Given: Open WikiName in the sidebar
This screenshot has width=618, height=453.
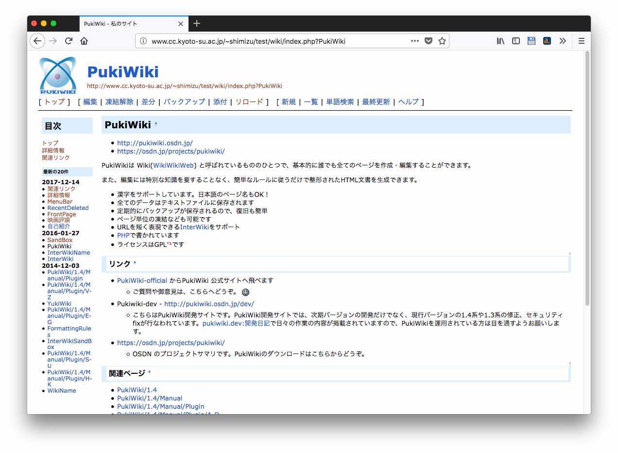Looking at the screenshot, I should click(62, 390).
